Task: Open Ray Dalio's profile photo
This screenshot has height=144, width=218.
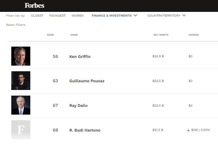Action: (x=21, y=105)
